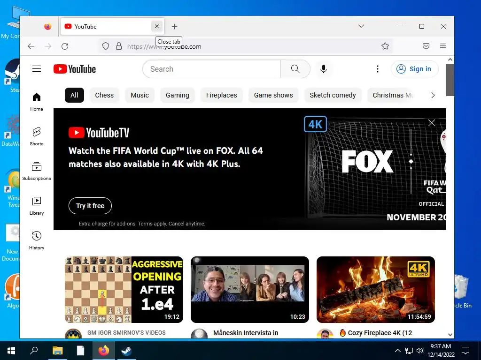Image resolution: width=481 pixels, height=360 pixels.
Task: Open File Explorer from taskbar
Action: [57, 351]
